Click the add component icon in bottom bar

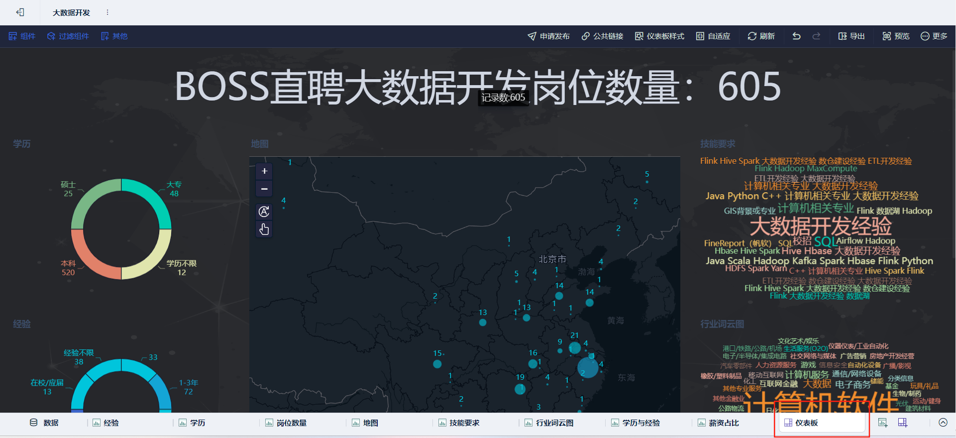click(x=883, y=423)
